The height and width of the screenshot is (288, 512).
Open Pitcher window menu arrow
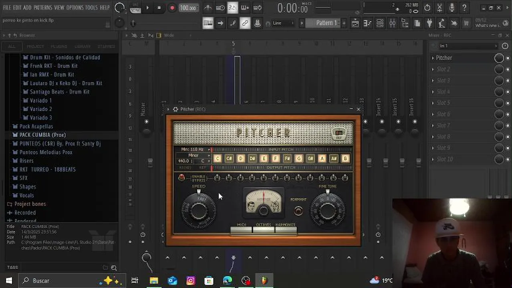coord(168,109)
